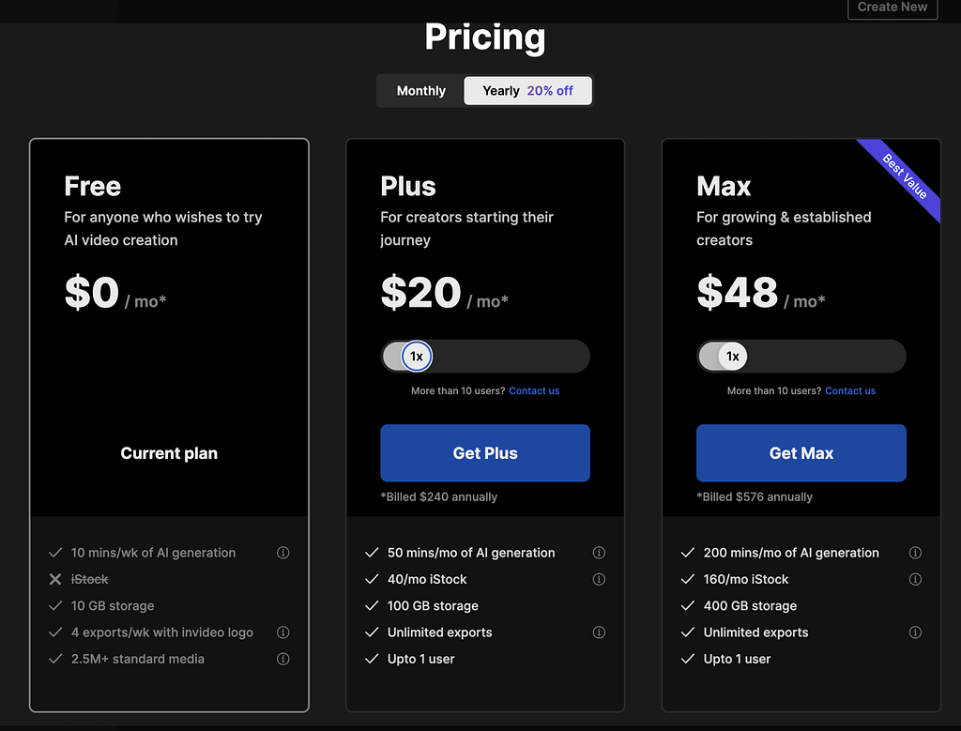Click info icon beside 50 mins/mo AI generation

tap(600, 554)
